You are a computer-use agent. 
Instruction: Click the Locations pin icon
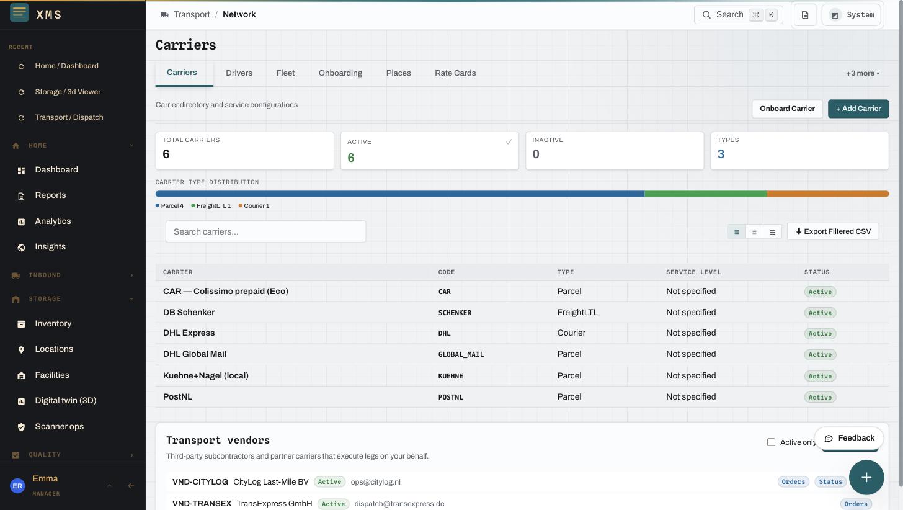tap(21, 350)
